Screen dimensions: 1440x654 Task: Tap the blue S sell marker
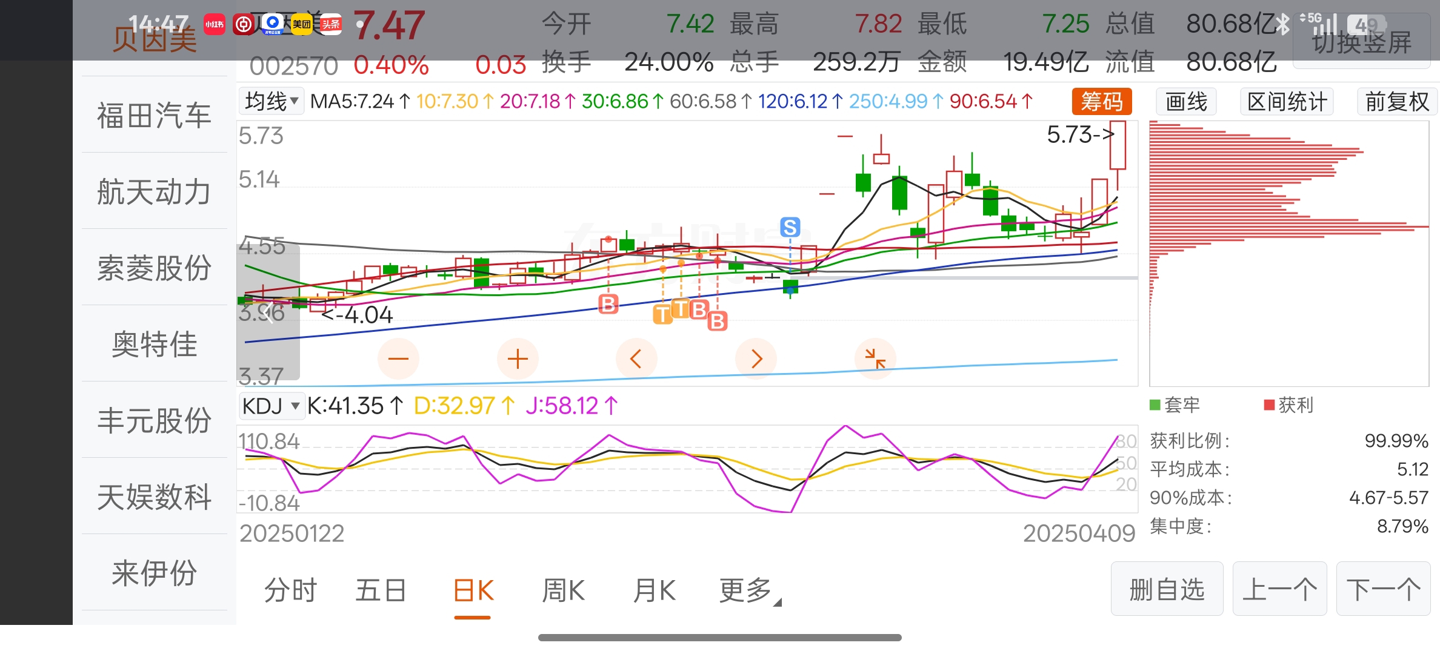click(790, 228)
